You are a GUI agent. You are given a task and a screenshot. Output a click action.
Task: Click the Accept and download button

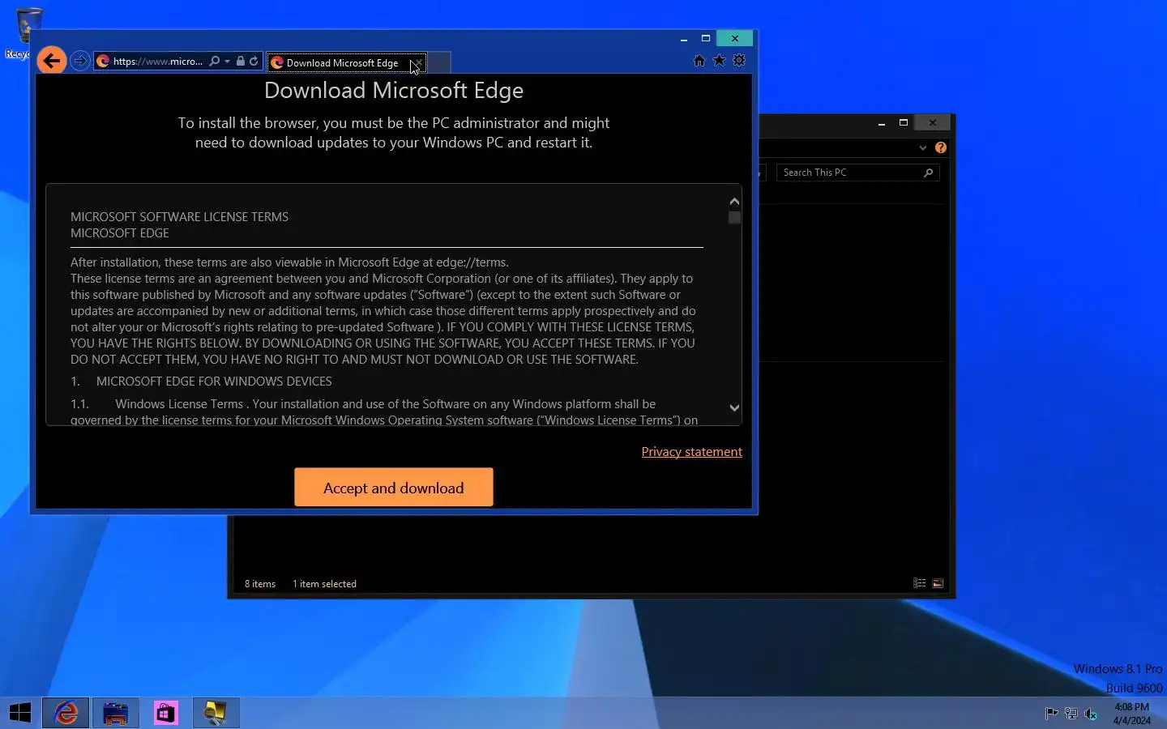pos(394,488)
